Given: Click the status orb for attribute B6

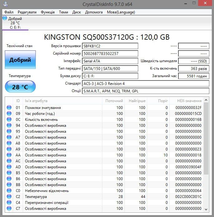Looking at the screenshot, I should tap(9, 179).
